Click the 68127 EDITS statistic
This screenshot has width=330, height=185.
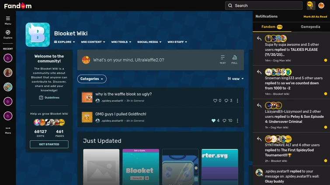(40, 134)
